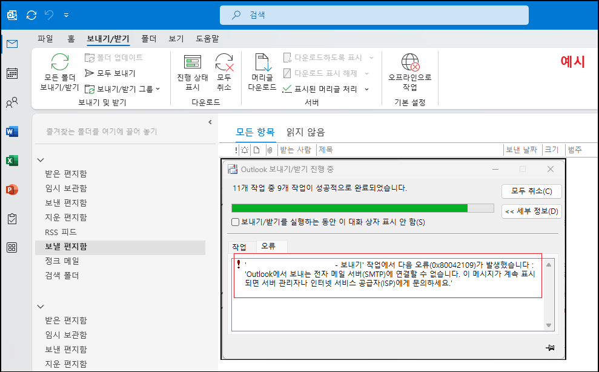
Task: Select the 보내기/받기 ribbon tab
Action: (108, 39)
